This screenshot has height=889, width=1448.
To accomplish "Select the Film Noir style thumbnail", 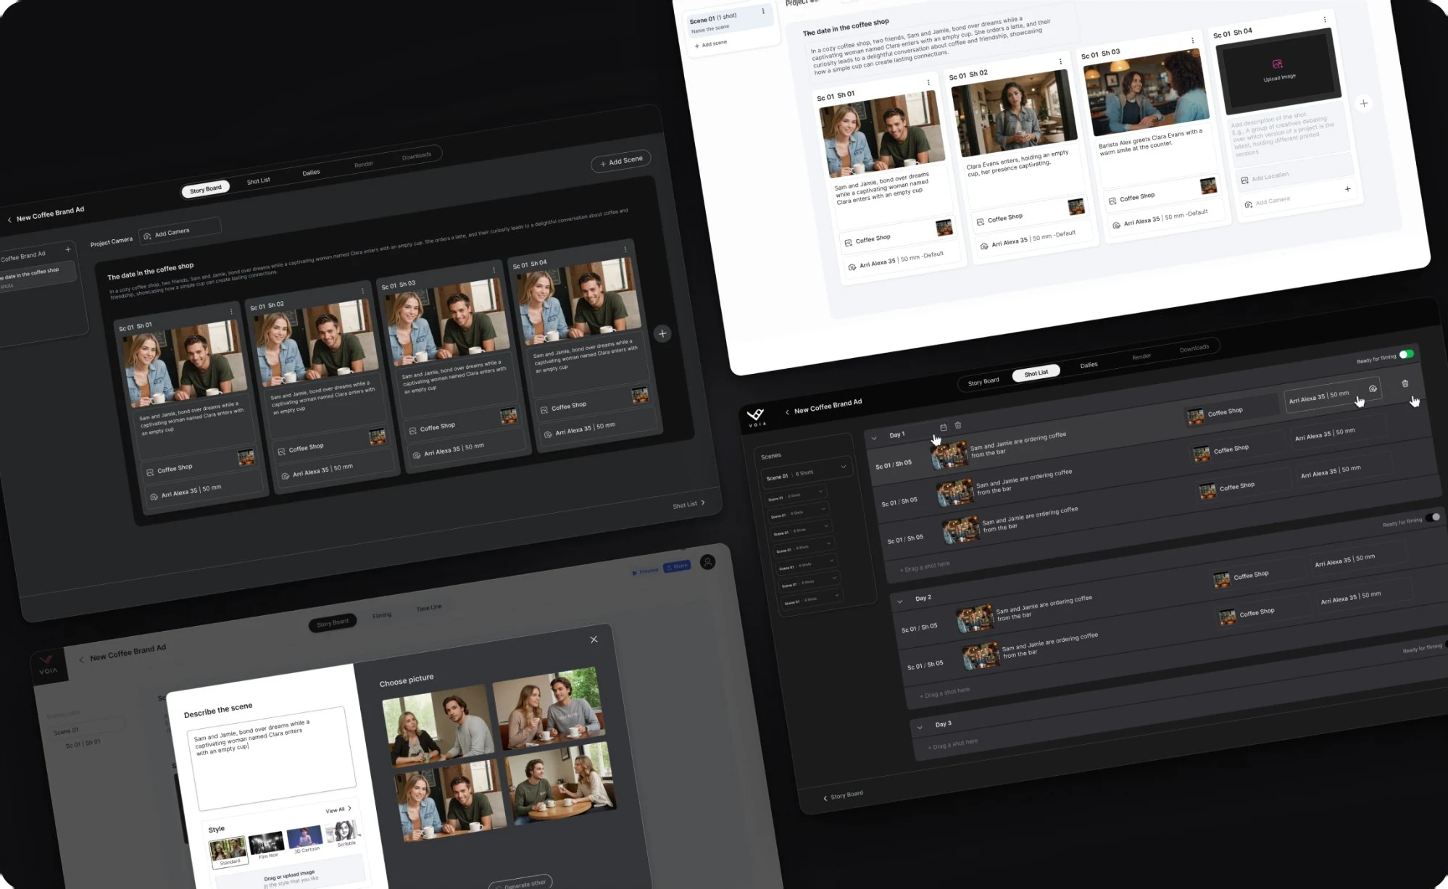I will (266, 843).
